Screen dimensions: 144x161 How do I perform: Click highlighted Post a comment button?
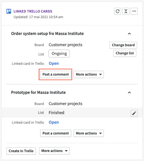click(x=56, y=74)
